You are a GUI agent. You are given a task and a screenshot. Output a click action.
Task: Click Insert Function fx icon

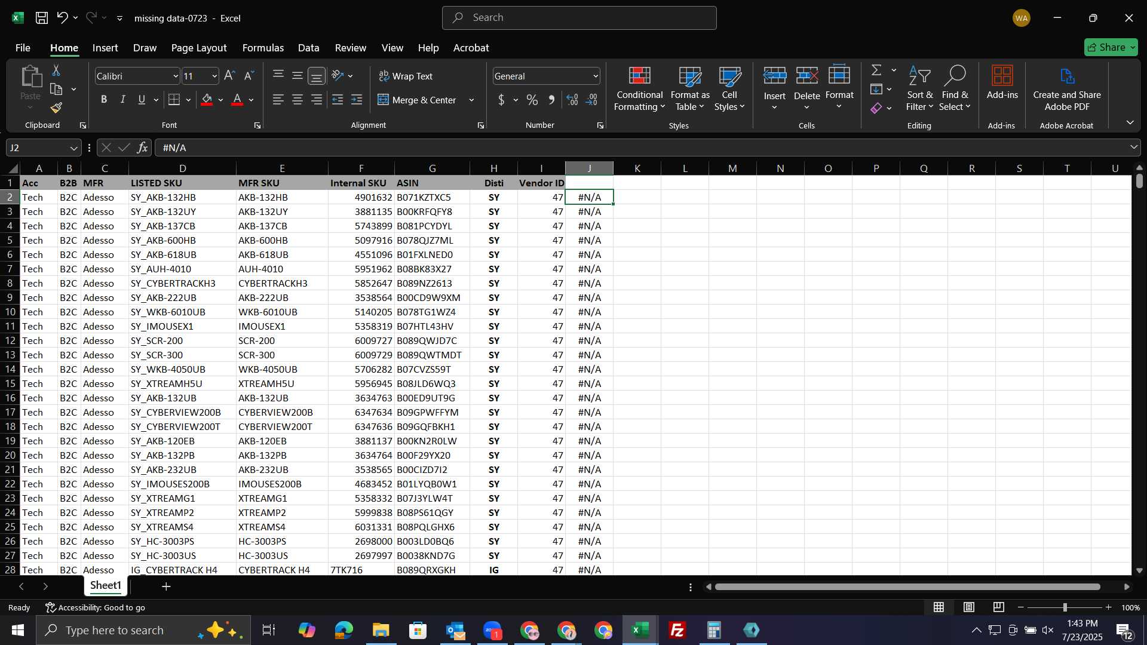[142, 148]
